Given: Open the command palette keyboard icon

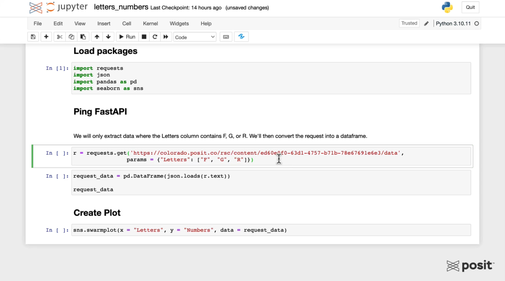Looking at the screenshot, I should pos(226,37).
